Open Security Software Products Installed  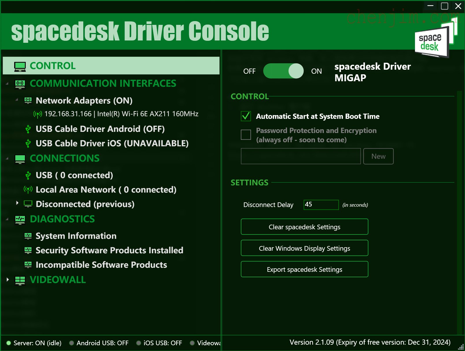pyautogui.click(x=110, y=250)
